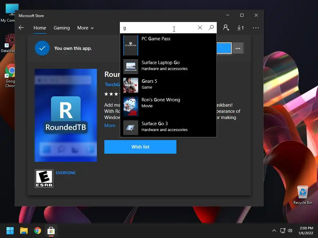Select the Surface Go 3 suggestion text

tap(155, 124)
